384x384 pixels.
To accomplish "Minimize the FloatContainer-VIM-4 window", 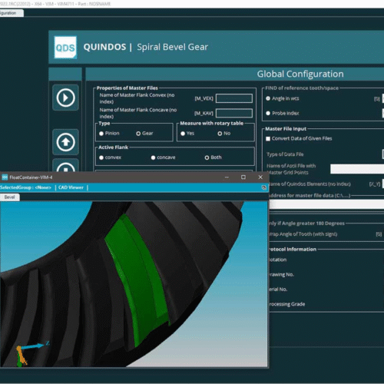I will click(x=227, y=177).
